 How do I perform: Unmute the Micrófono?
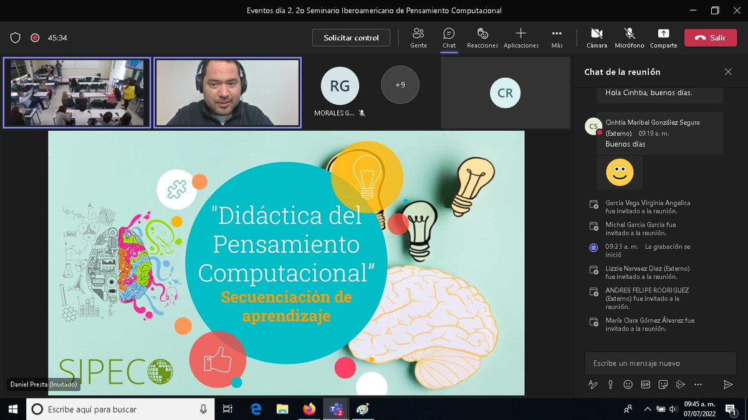coord(629,37)
